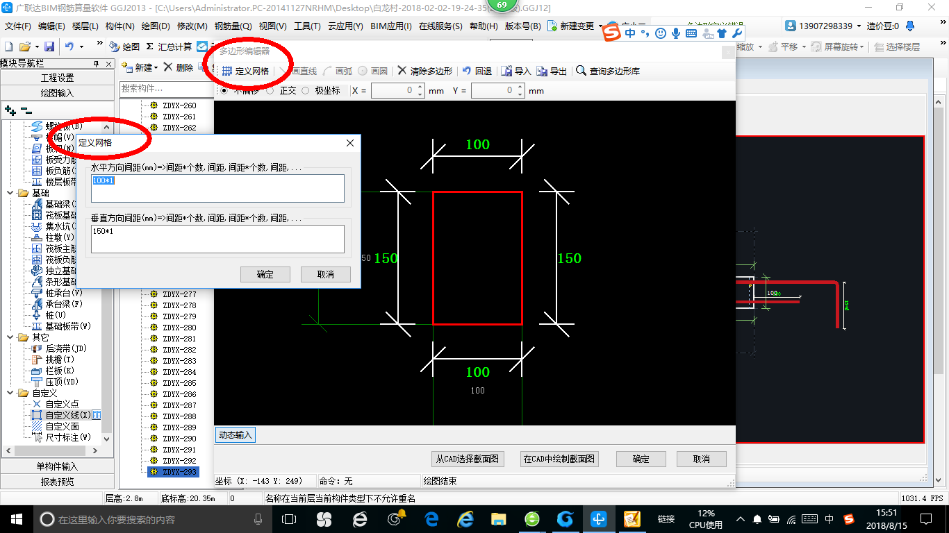Click the 导入 import icon

tap(506, 71)
